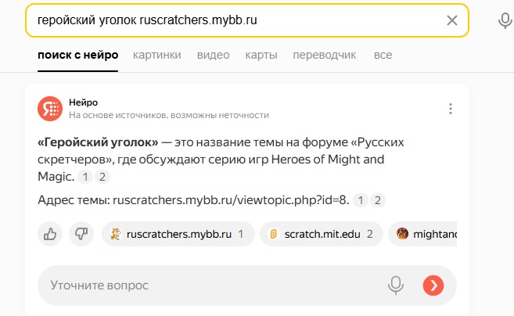Switch to the картинки tab

click(x=156, y=55)
